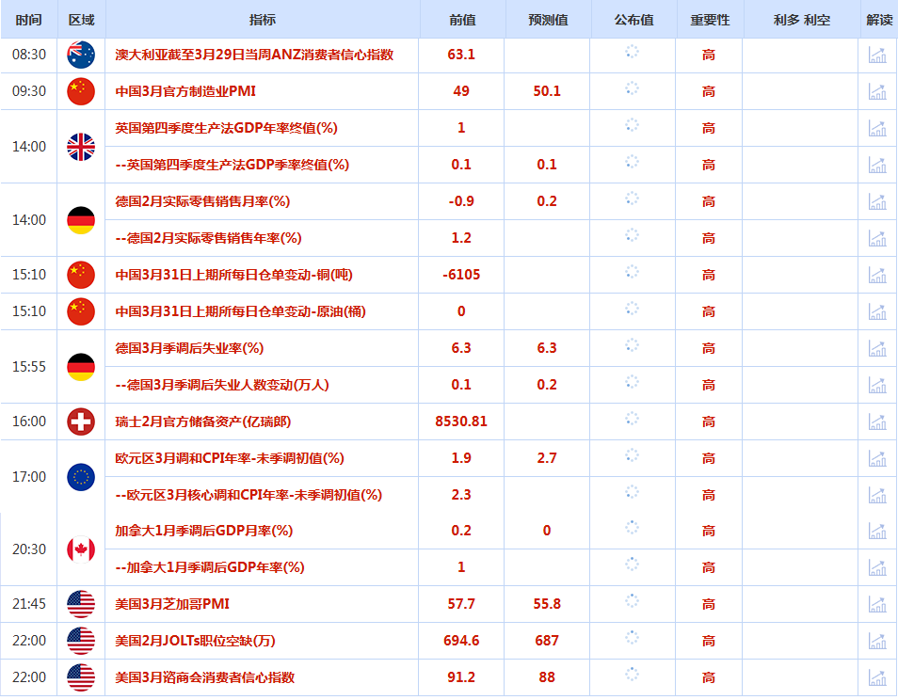Open 加拿大1月季调后GDP月率 indicator
This screenshot has width=898, height=700.
click(x=204, y=531)
